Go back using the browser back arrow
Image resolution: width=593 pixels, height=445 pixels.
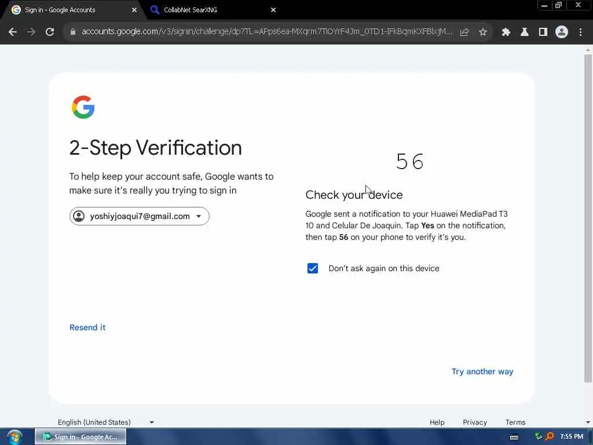(x=13, y=32)
